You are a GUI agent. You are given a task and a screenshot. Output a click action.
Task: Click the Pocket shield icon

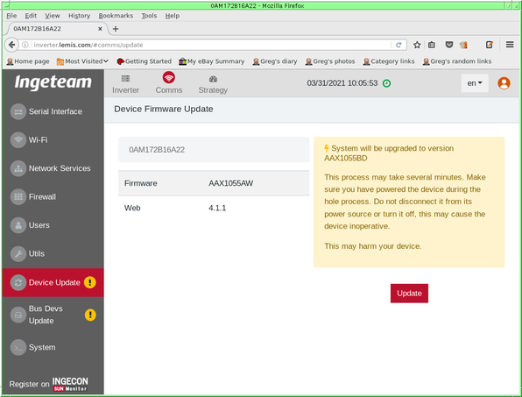pos(449,45)
